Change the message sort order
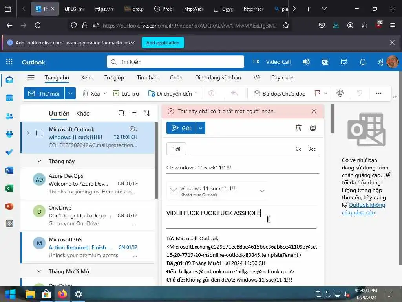Screen dimensions: 402x302 pos(147,113)
